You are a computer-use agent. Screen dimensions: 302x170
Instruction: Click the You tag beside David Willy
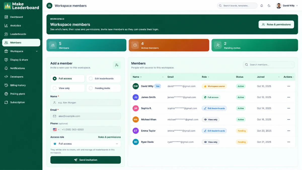pyautogui.click(x=158, y=86)
